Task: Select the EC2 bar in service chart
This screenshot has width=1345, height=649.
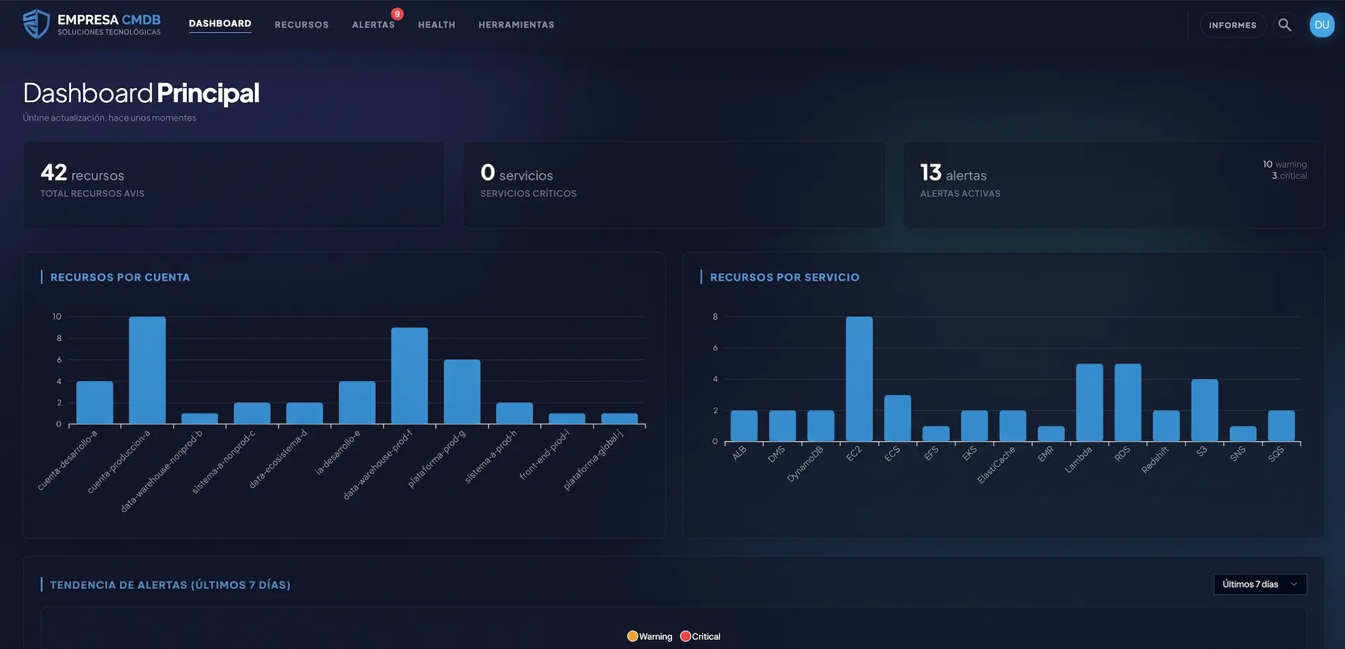Action: pyautogui.click(x=859, y=380)
